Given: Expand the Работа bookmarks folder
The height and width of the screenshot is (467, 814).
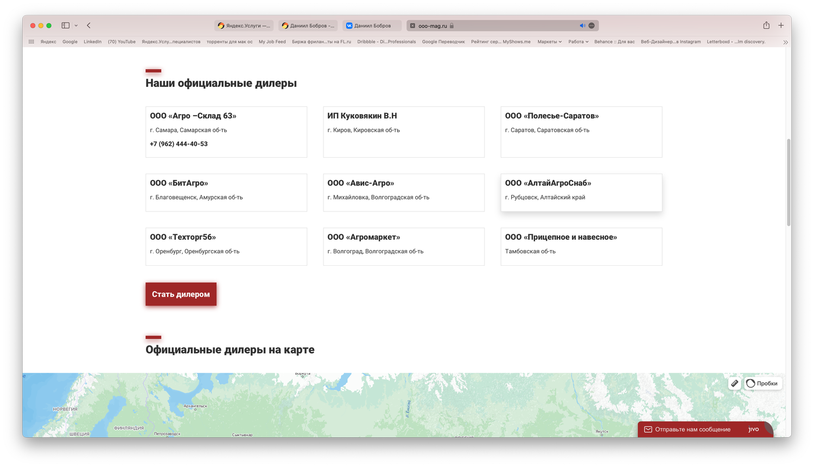Looking at the screenshot, I should pos(578,42).
